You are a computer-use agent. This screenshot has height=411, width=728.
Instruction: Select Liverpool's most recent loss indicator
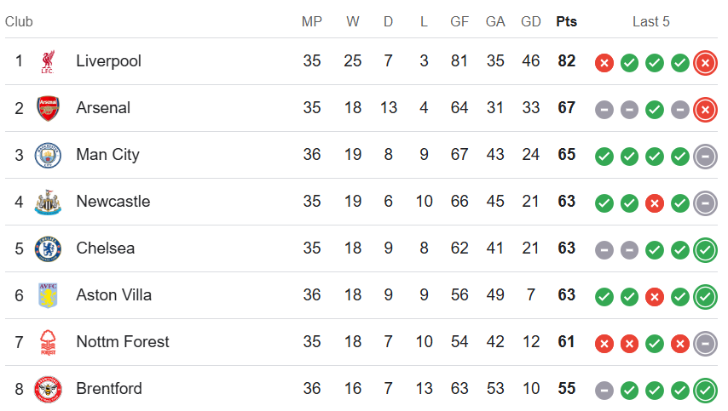[x=705, y=63]
